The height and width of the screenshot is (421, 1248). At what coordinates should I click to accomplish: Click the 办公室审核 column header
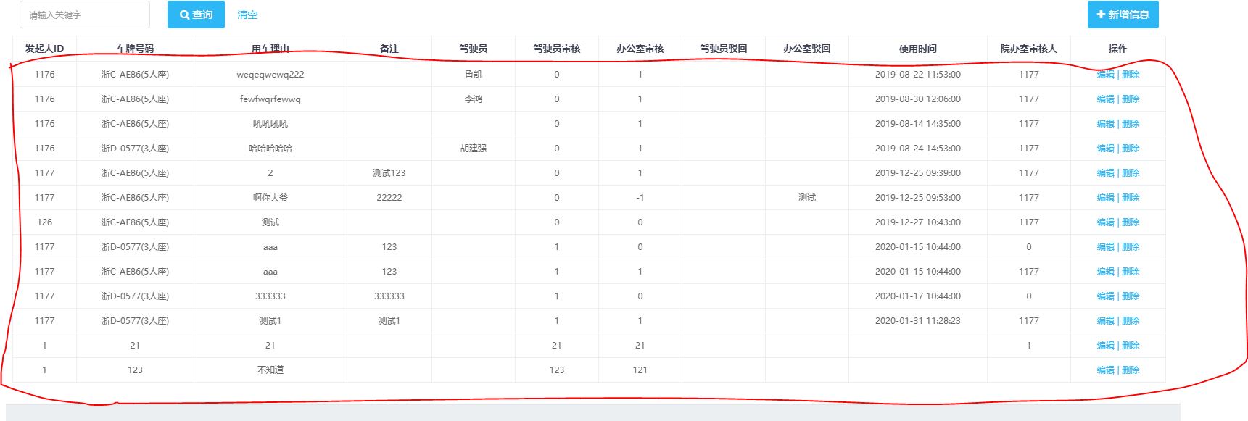point(640,49)
